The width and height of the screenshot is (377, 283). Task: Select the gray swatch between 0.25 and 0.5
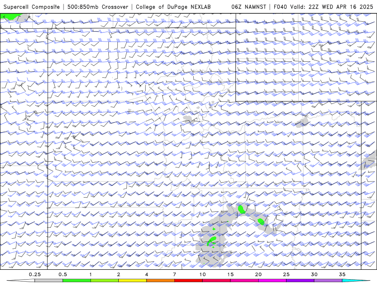pyautogui.click(x=49, y=281)
